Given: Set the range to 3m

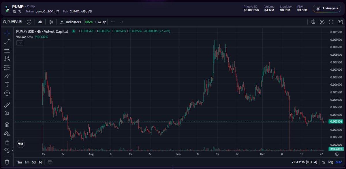Looking at the screenshot, I should (20, 162).
